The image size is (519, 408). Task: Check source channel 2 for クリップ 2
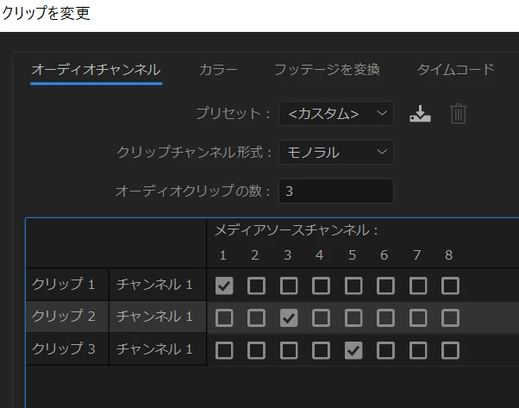click(257, 318)
